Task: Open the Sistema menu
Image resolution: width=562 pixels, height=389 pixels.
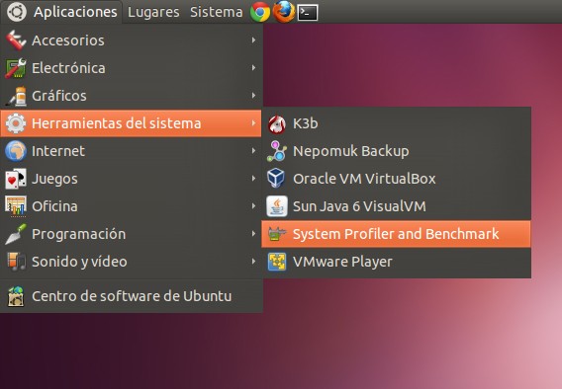Action: point(216,12)
